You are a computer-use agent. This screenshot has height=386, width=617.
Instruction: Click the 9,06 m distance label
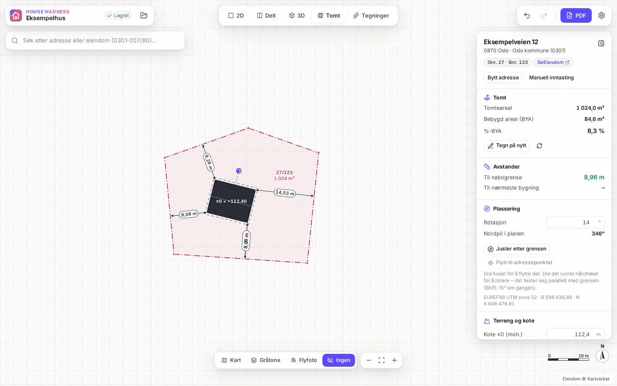[189, 214]
